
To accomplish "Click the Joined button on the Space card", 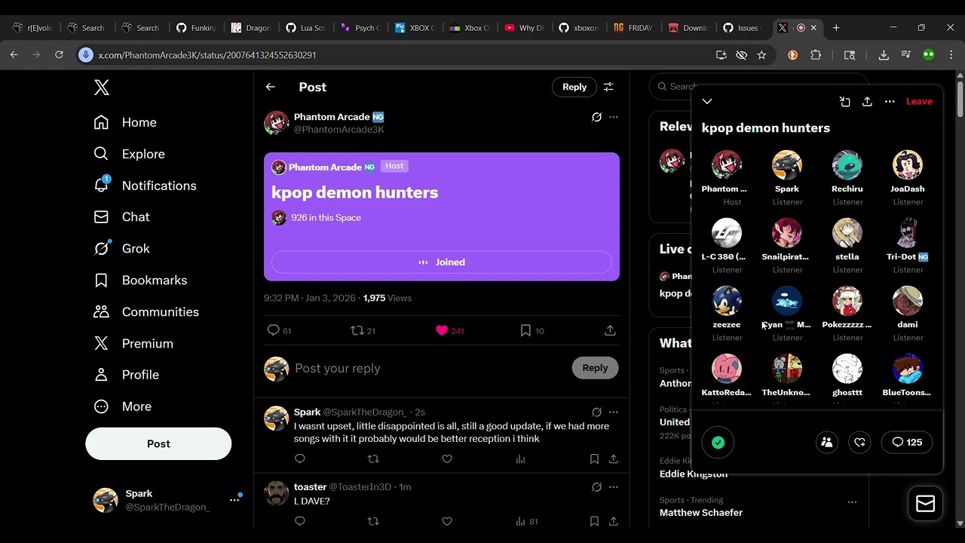I will (x=442, y=262).
